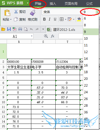Toggle bold formatting
100x130 pixels.
44,19
